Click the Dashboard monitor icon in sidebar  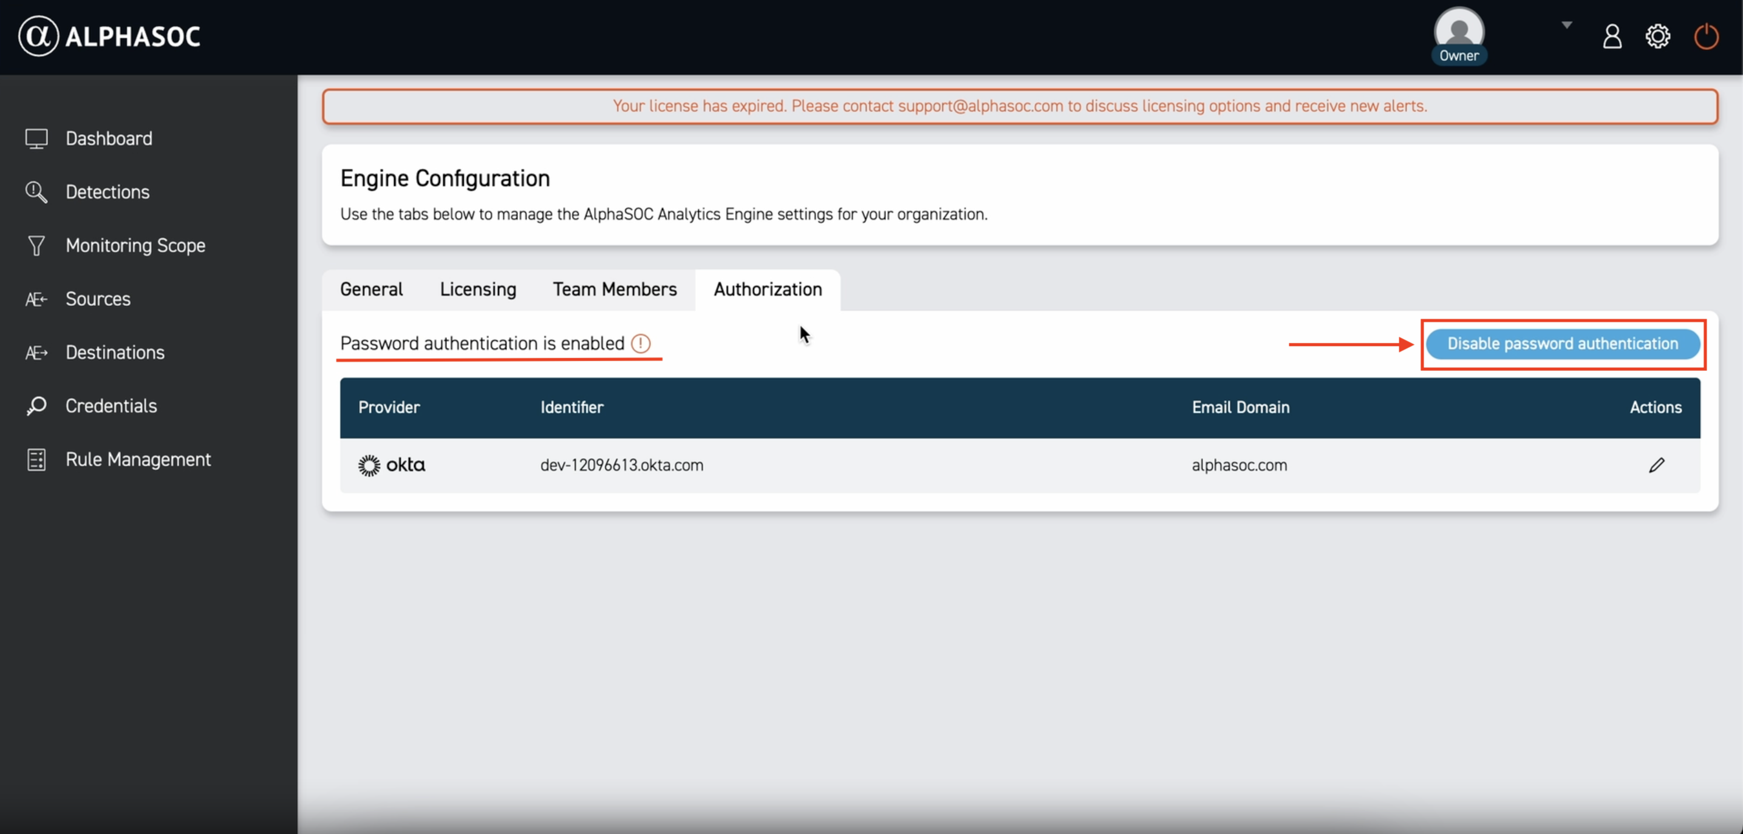pos(36,138)
